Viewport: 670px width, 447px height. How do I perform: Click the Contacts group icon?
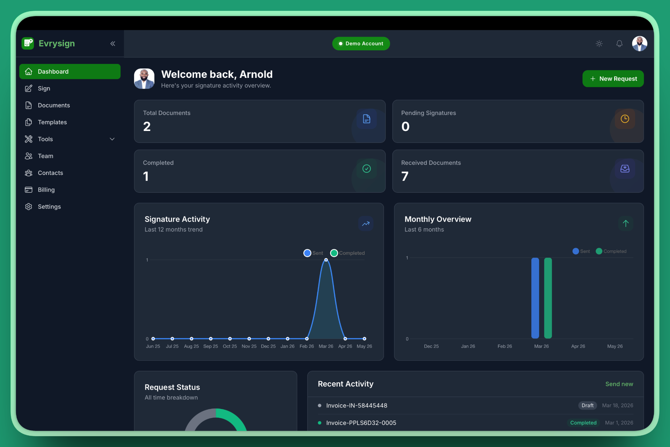click(x=29, y=173)
